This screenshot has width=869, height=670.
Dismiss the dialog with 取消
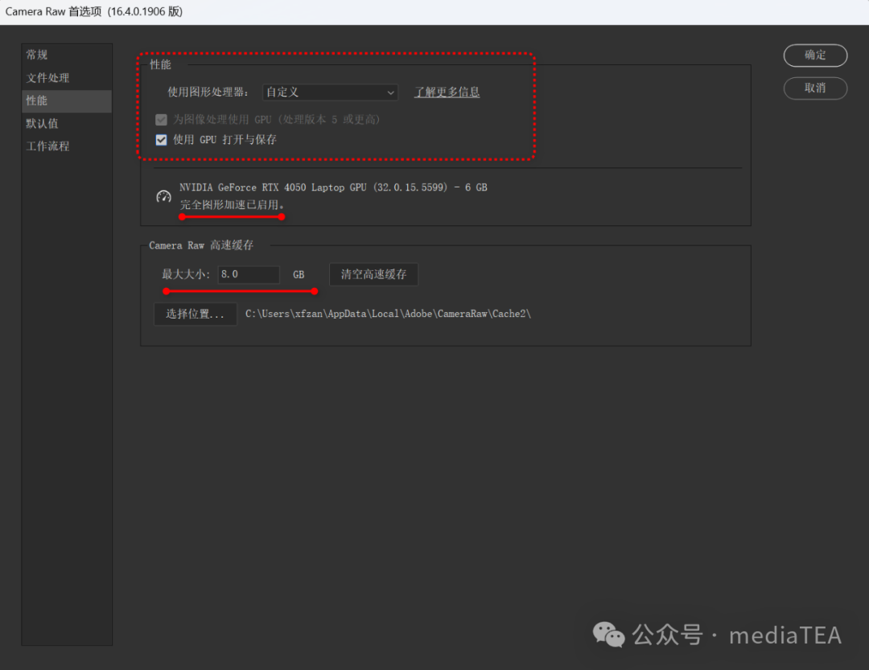(814, 88)
